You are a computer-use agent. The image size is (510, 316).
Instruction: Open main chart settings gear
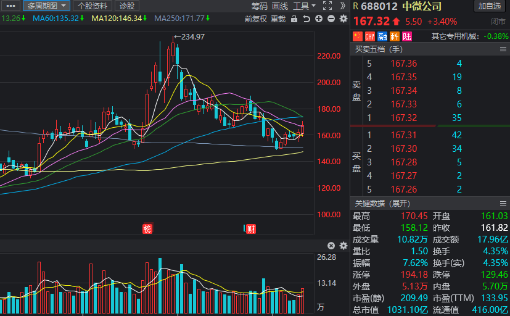pyautogui.click(x=343, y=19)
